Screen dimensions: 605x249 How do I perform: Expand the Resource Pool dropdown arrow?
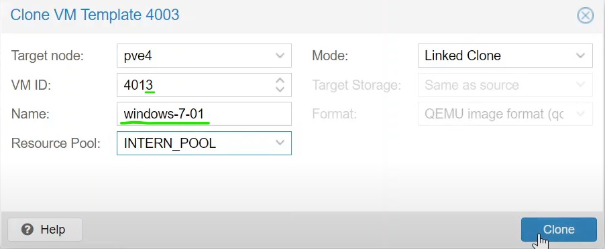point(280,143)
